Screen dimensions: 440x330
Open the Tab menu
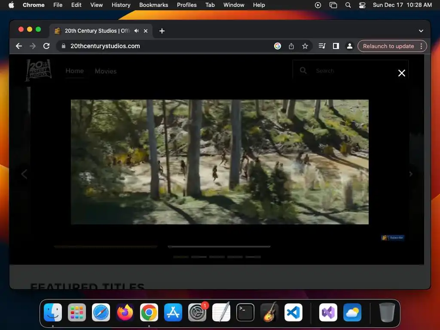(210, 5)
